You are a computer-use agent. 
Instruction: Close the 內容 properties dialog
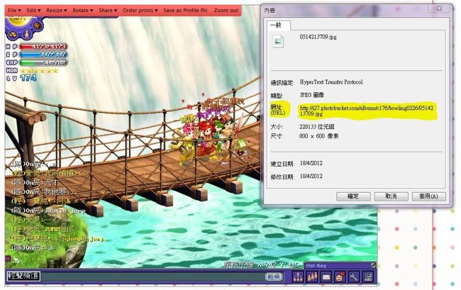click(439, 9)
